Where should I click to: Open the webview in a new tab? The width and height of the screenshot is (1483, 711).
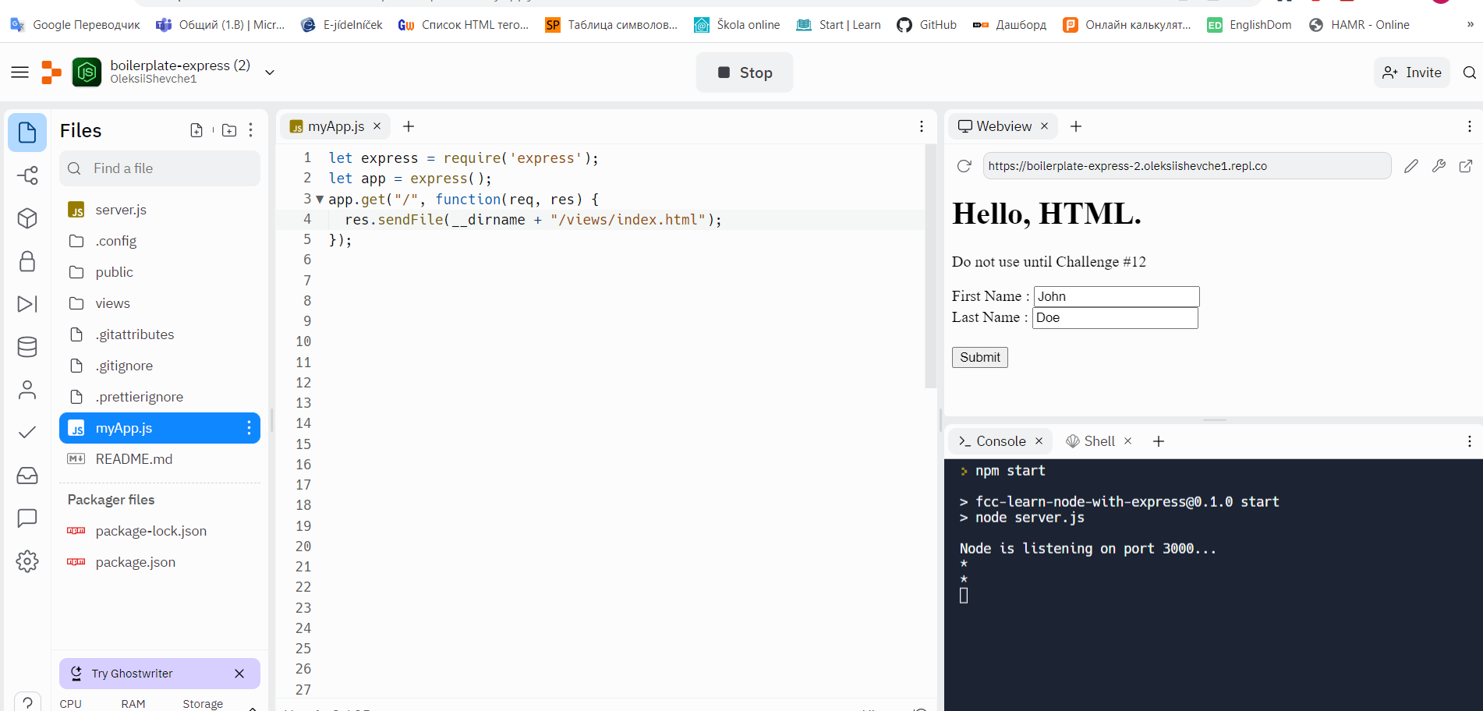1467,165
